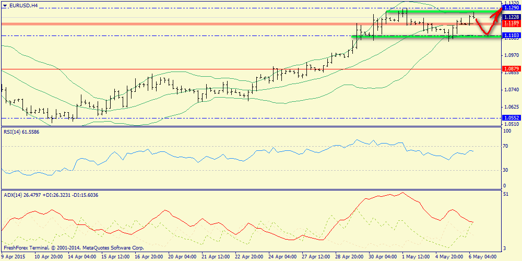This screenshot has width=522, height=261.
Task: Click the 24 Apr 04:00 time label
Action: click(x=282, y=257)
